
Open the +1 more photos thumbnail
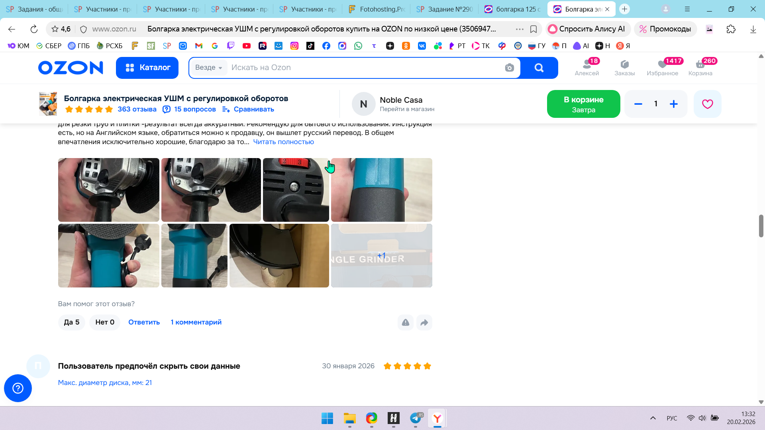[381, 256]
